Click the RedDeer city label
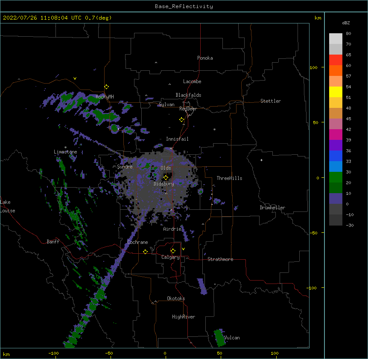Viewport: 368px width, 359px height. click(x=188, y=109)
